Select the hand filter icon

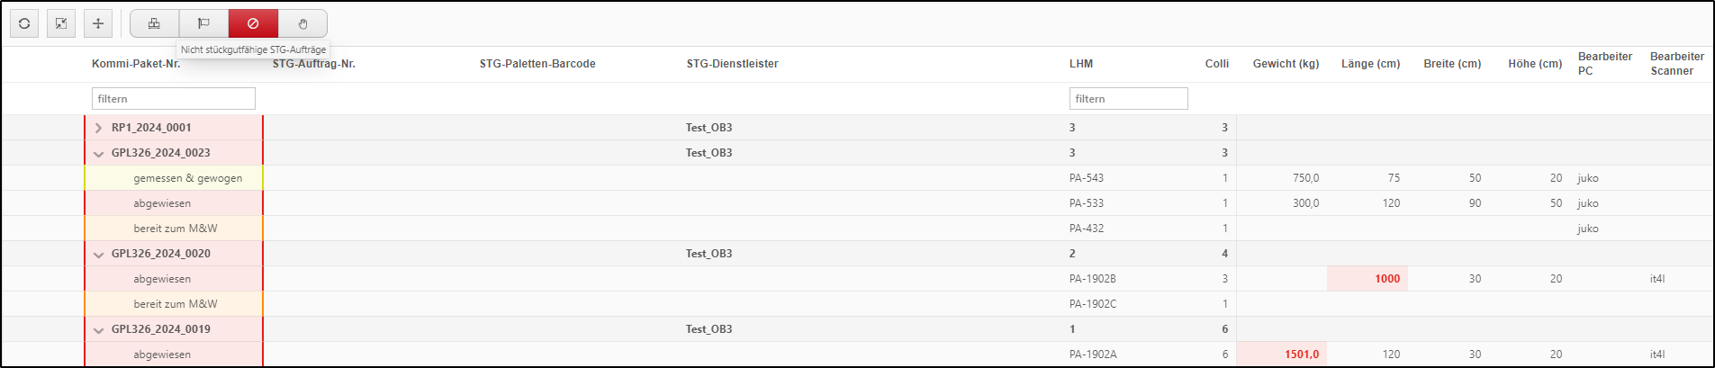pyautogui.click(x=302, y=23)
